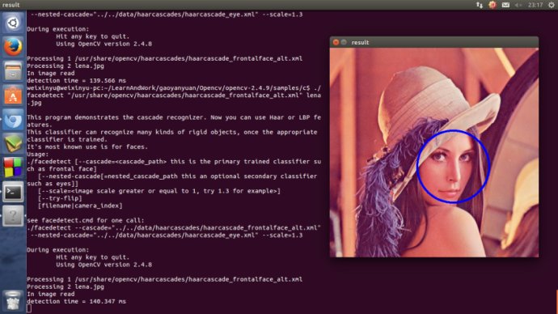Click 'see facedetect.cmd for one call:' line

tap(86, 220)
